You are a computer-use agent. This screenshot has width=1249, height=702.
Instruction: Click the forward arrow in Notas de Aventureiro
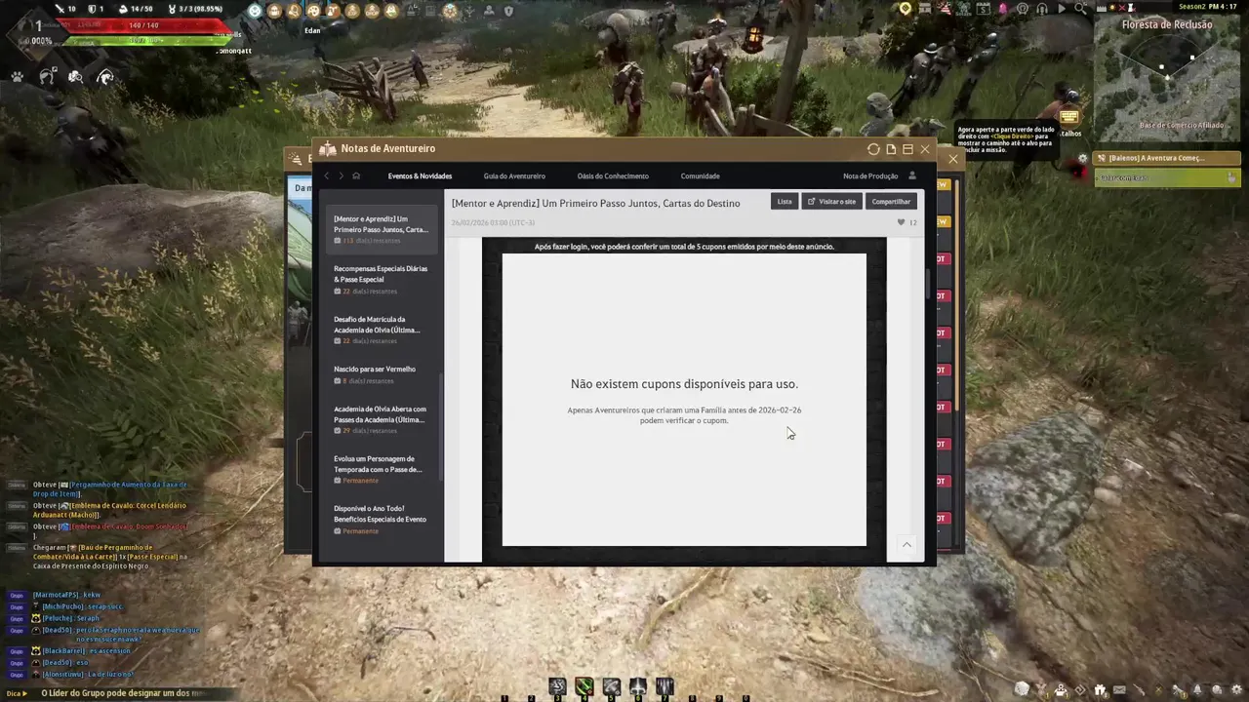point(341,175)
